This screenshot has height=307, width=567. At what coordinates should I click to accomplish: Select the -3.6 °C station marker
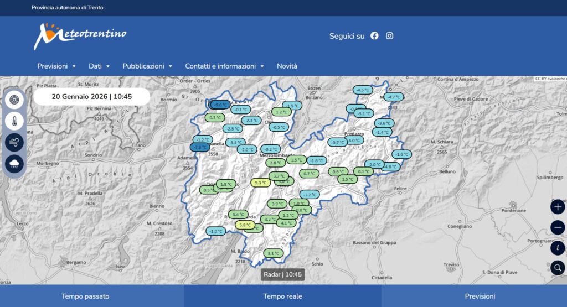[384, 123]
